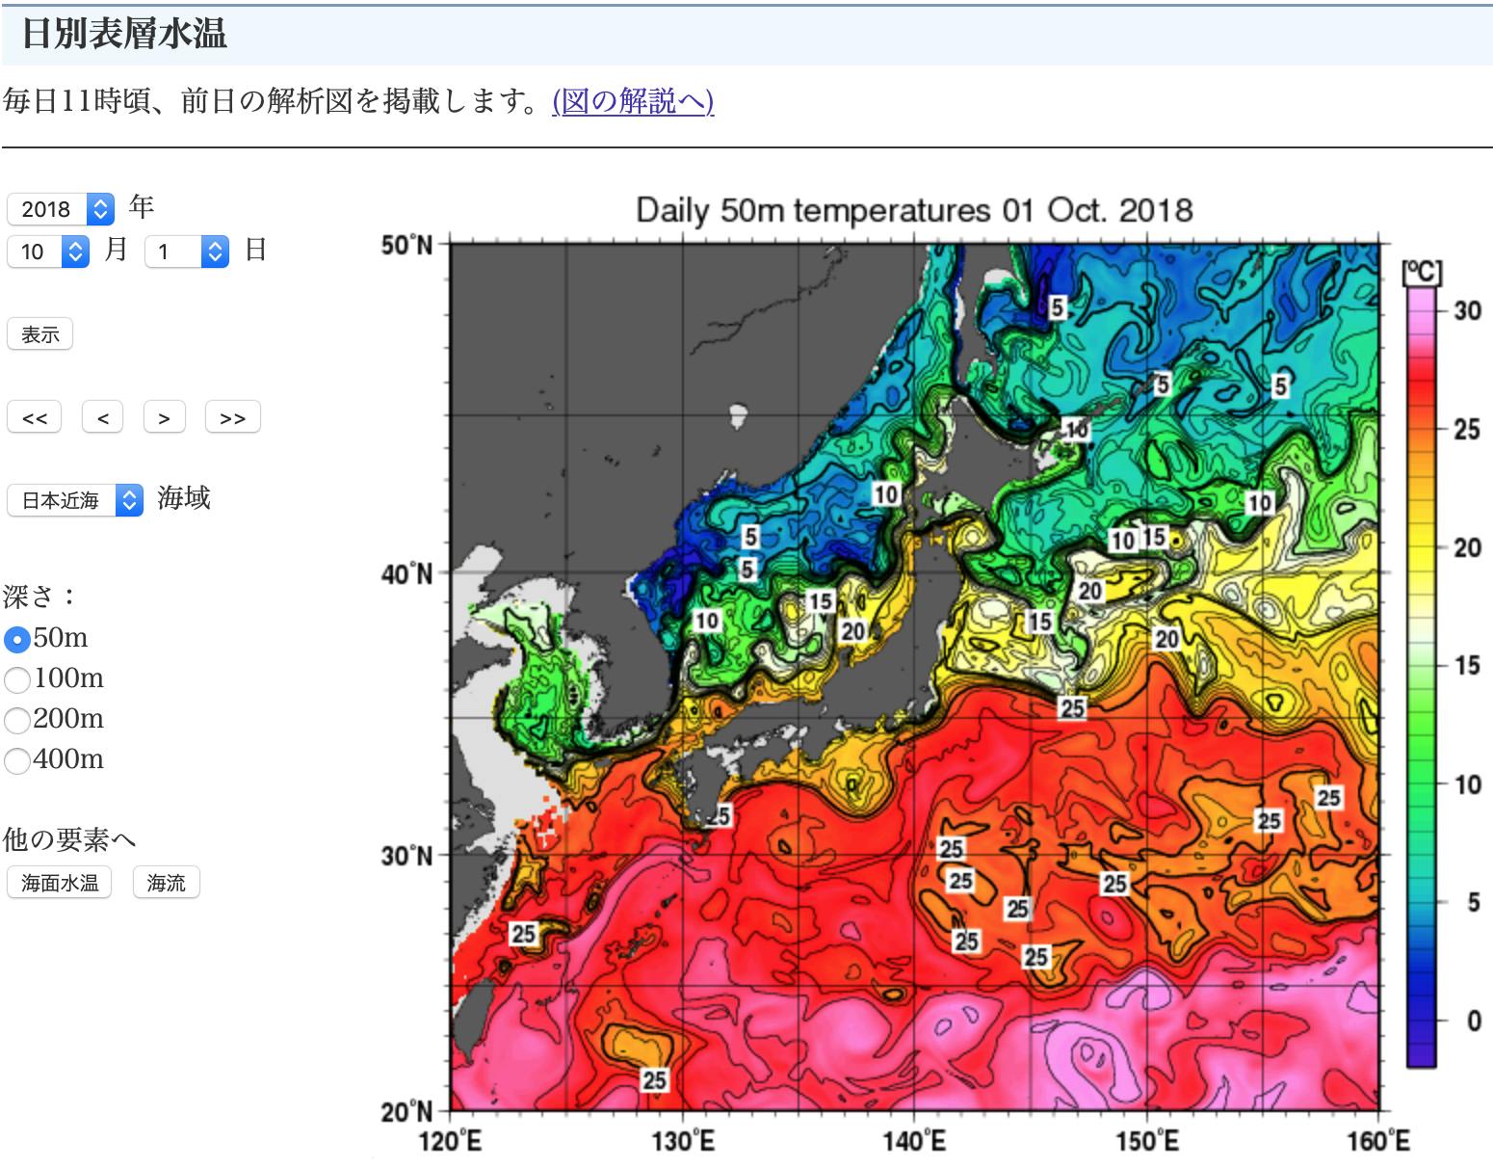Switch depth to 400m
This screenshot has height=1168, width=1493.
click(17, 760)
